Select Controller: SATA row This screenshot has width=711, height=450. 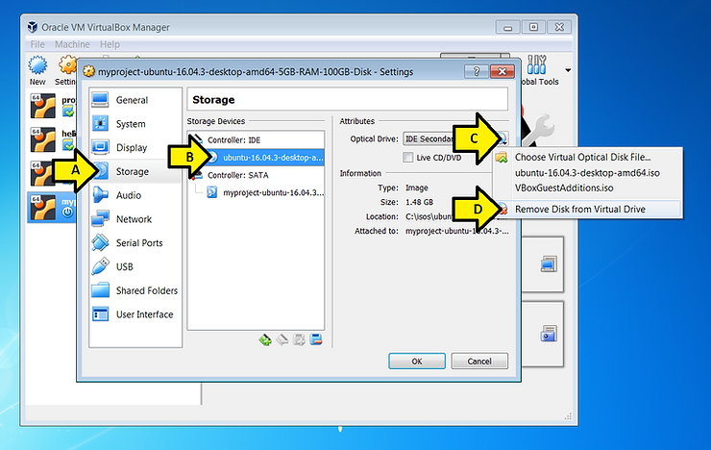pyautogui.click(x=256, y=175)
